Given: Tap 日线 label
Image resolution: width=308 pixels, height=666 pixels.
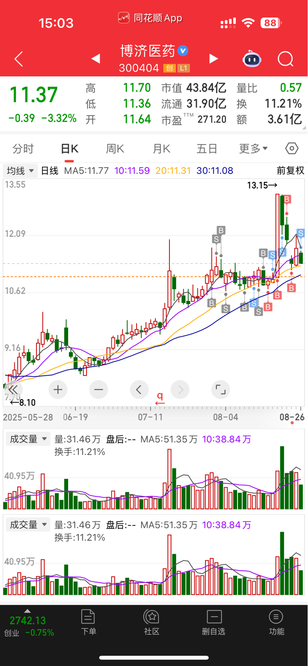Looking at the screenshot, I should (50, 171).
